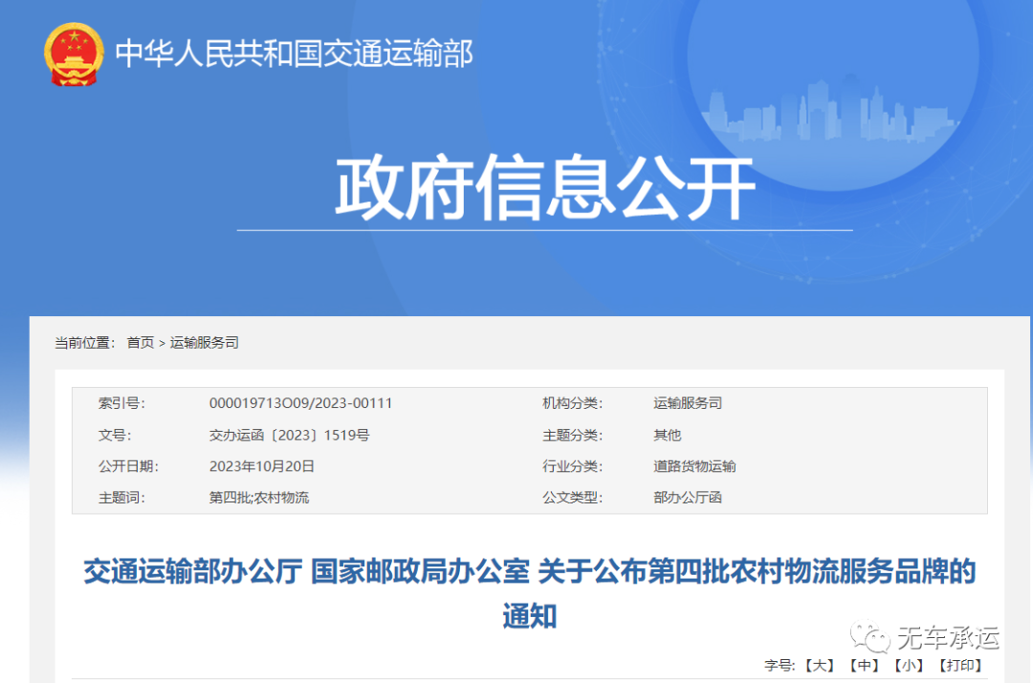
Task: Set font size to 小
Action: [x=909, y=665]
